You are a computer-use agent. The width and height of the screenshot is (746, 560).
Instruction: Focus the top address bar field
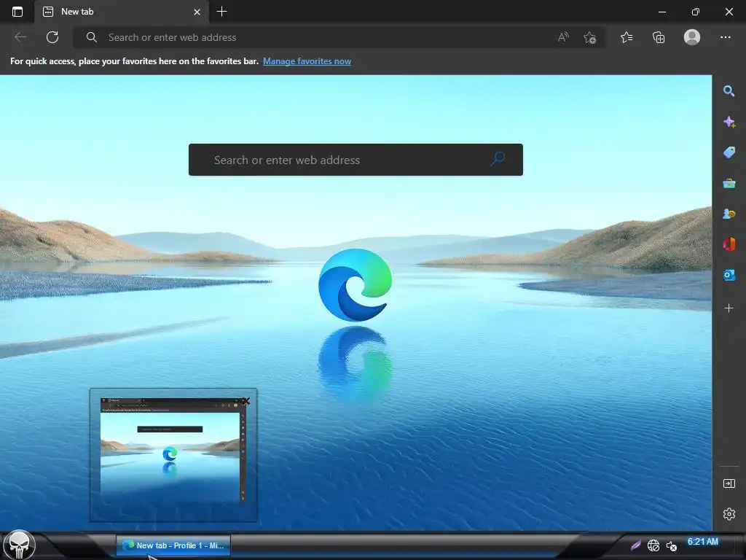pyautogui.click(x=339, y=37)
